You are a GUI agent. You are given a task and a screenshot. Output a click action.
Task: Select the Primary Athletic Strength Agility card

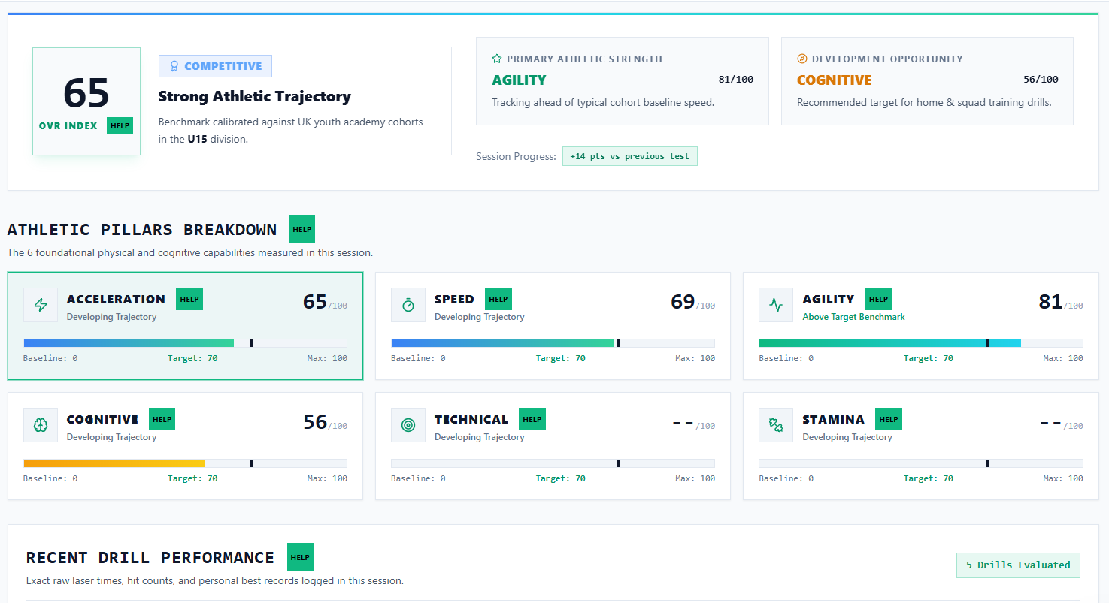pyautogui.click(x=623, y=81)
